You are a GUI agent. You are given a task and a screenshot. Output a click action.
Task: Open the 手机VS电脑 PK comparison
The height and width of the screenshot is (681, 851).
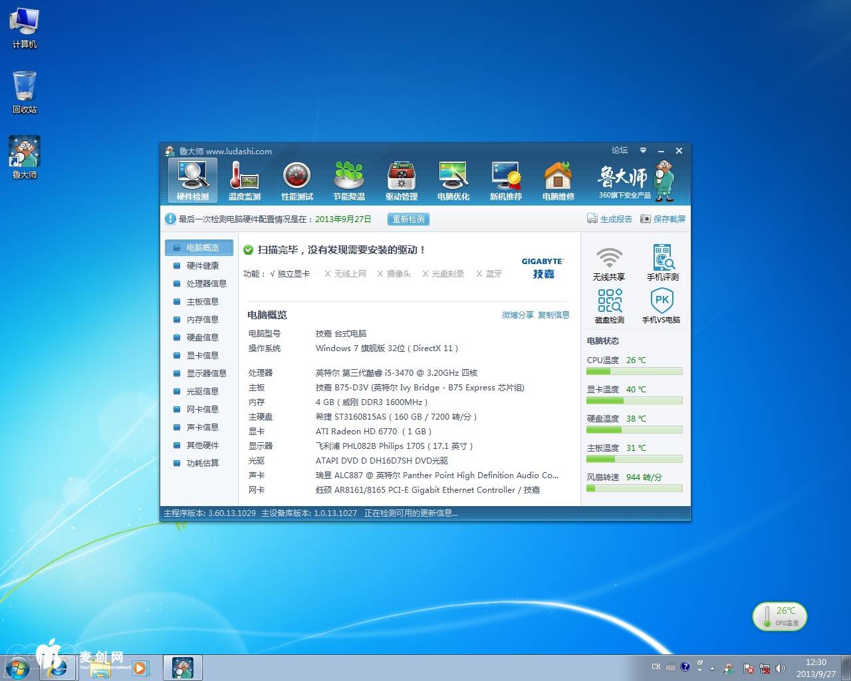click(663, 305)
